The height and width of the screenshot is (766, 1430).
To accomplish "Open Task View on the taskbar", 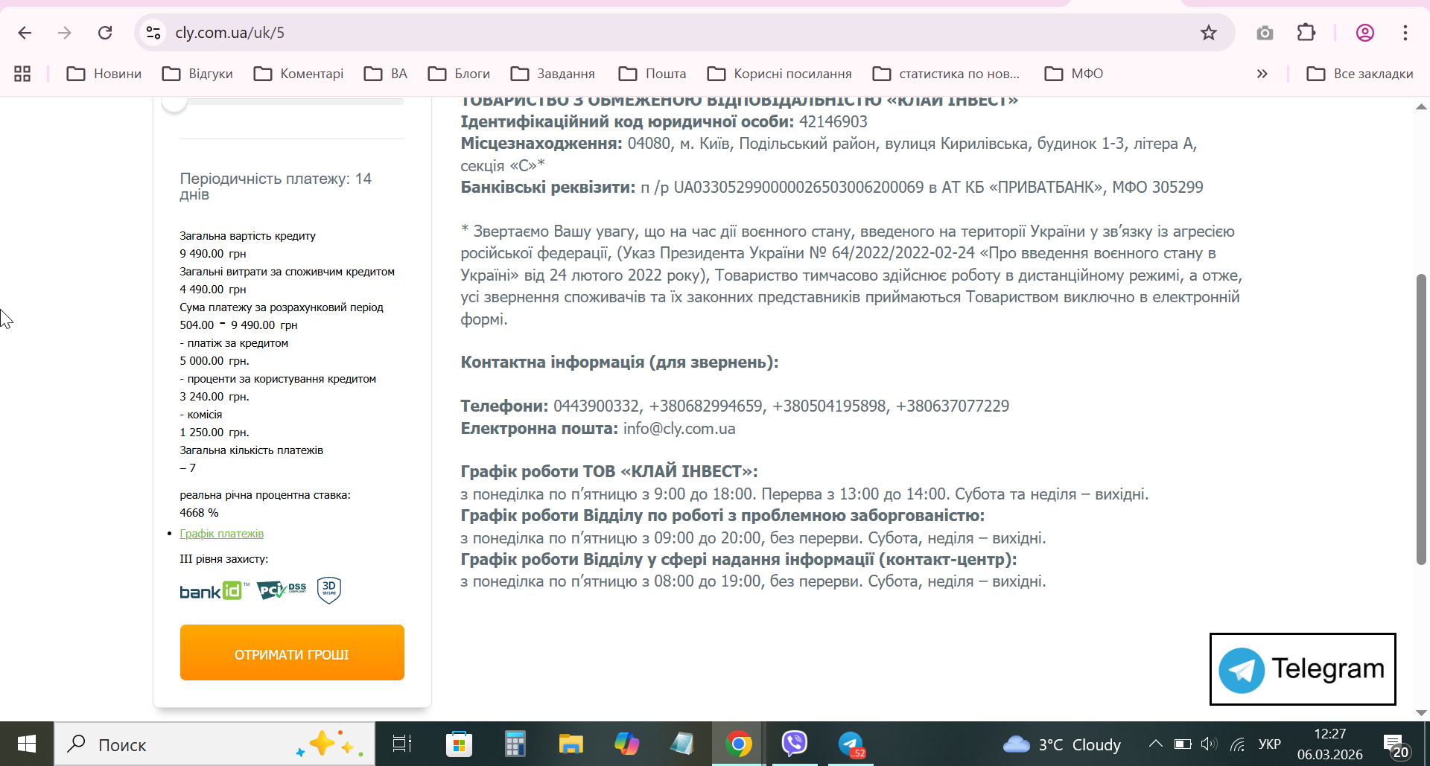I will (x=402, y=744).
